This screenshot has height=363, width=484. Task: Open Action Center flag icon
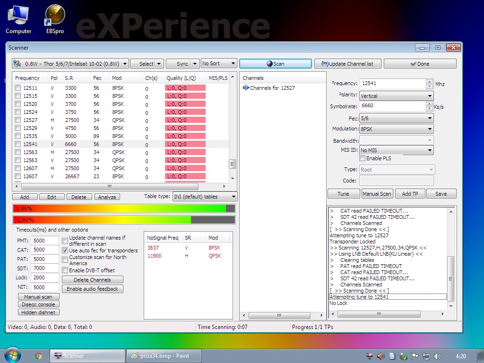(415, 356)
